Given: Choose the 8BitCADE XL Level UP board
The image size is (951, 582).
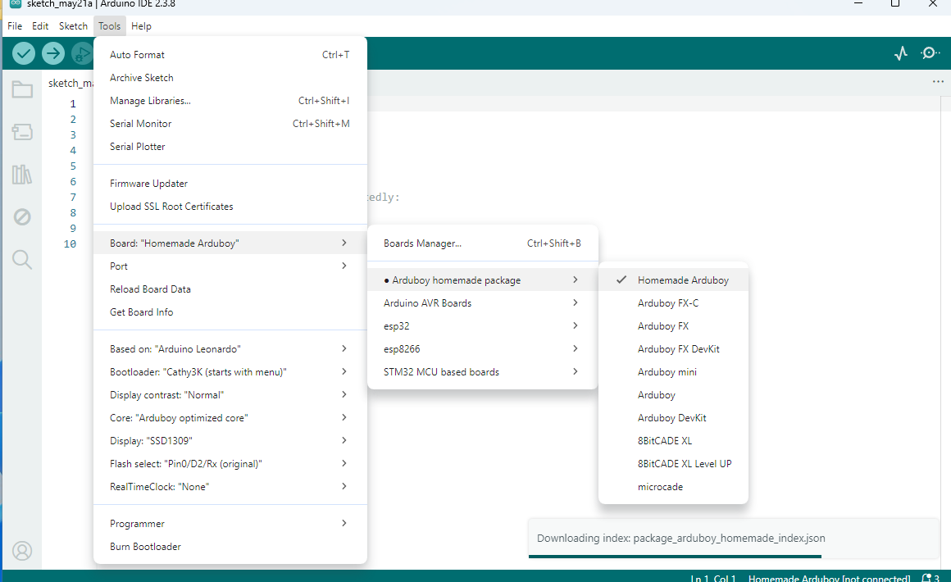Looking at the screenshot, I should (x=673, y=464).
